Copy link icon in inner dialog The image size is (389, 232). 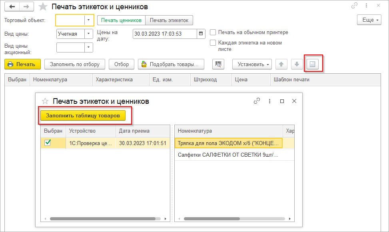coord(257,101)
